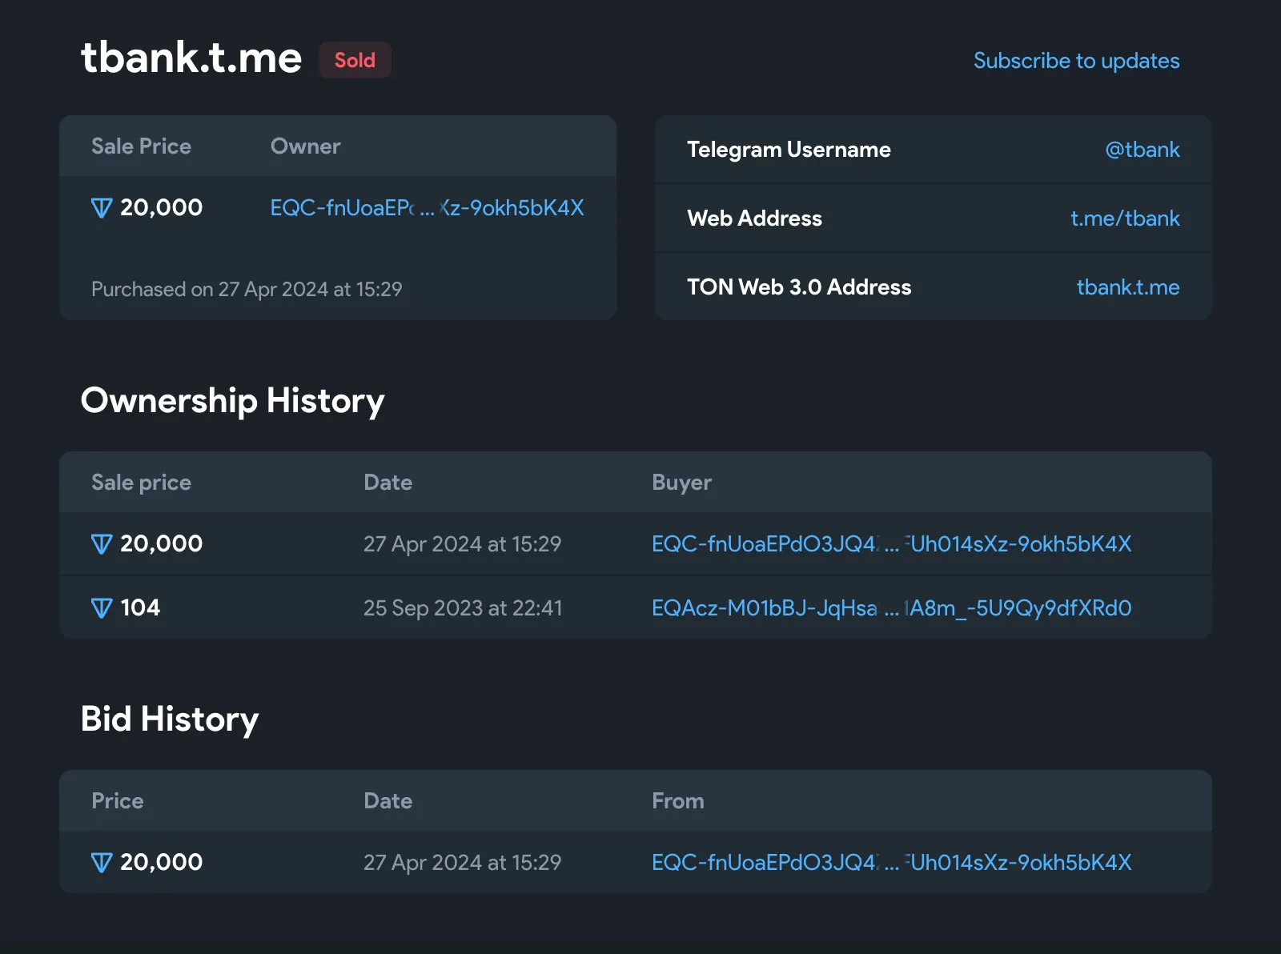Open the bidder address in the Bid History From column
Screen dimensions: 1281x954
(891, 863)
